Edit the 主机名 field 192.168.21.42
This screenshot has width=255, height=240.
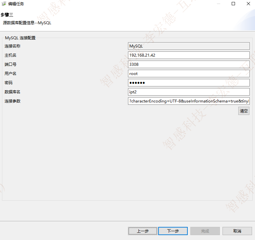(189, 55)
